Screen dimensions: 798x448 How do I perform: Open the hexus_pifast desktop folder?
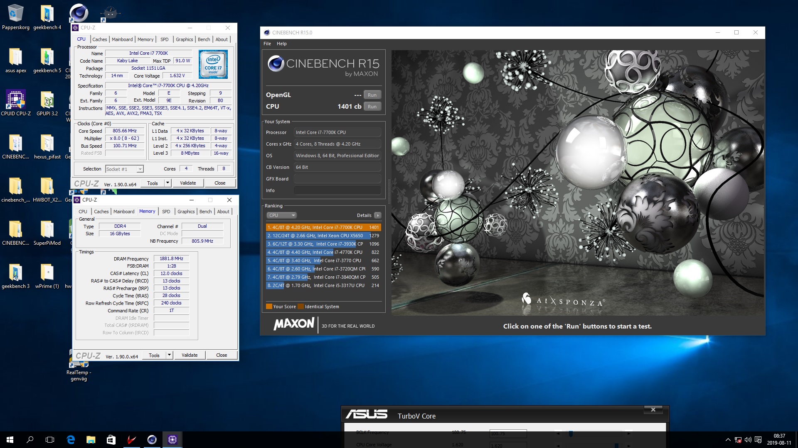click(x=47, y=146)
